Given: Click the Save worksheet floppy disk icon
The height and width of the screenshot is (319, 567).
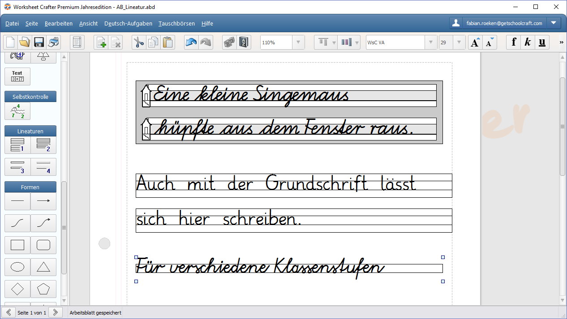Looking at the screenshot, I should point(39,43).
